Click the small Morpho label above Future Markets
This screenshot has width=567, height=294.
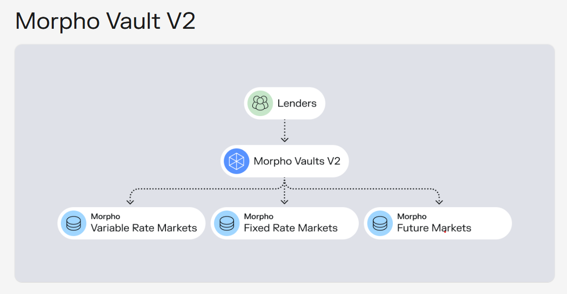(x=412, y=216)
